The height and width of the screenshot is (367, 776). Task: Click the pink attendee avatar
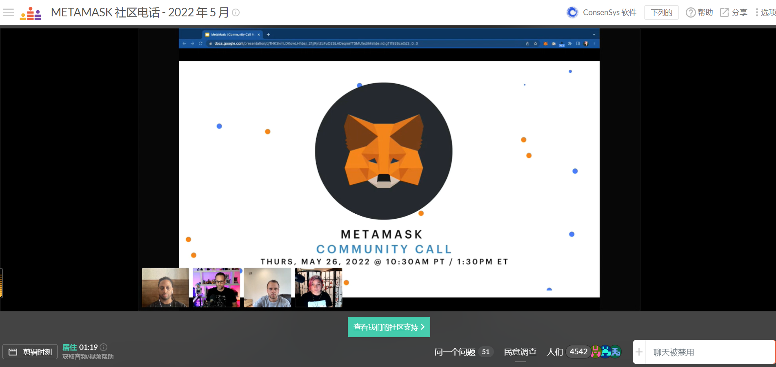tap(596, 351)
